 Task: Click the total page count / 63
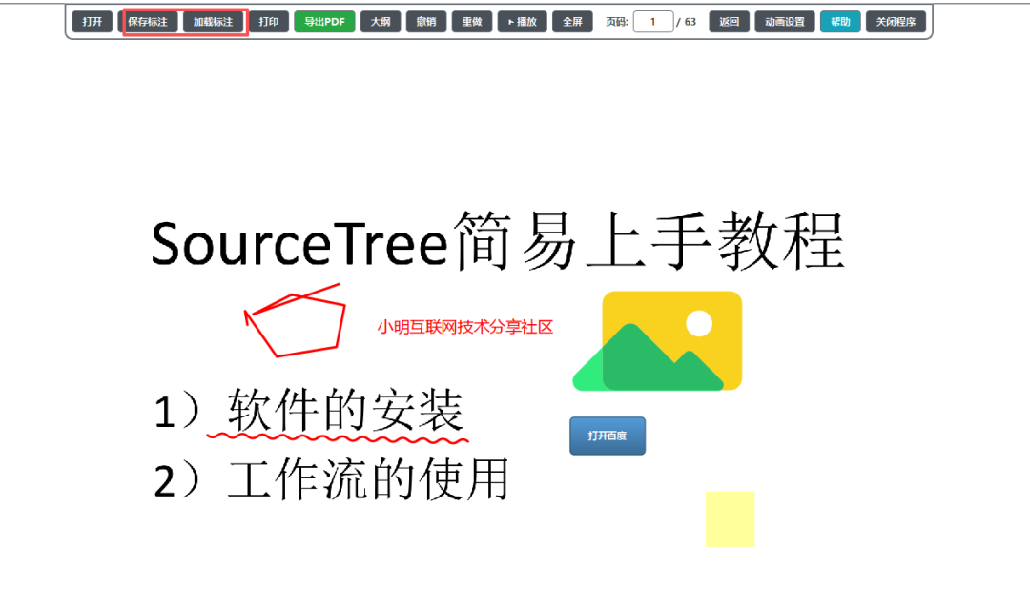[x=686, y=22]
